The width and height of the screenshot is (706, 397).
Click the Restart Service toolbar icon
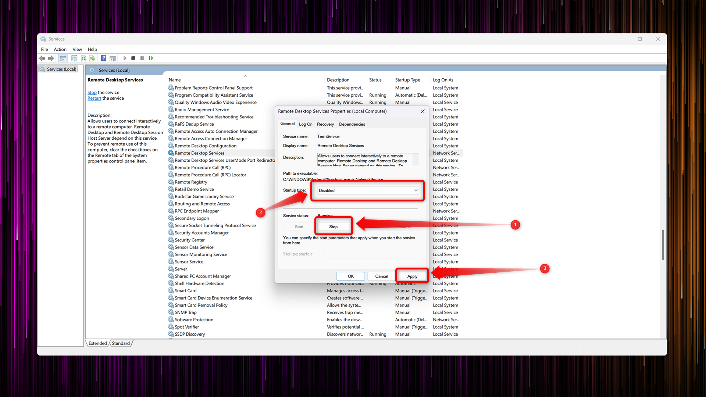151,58
